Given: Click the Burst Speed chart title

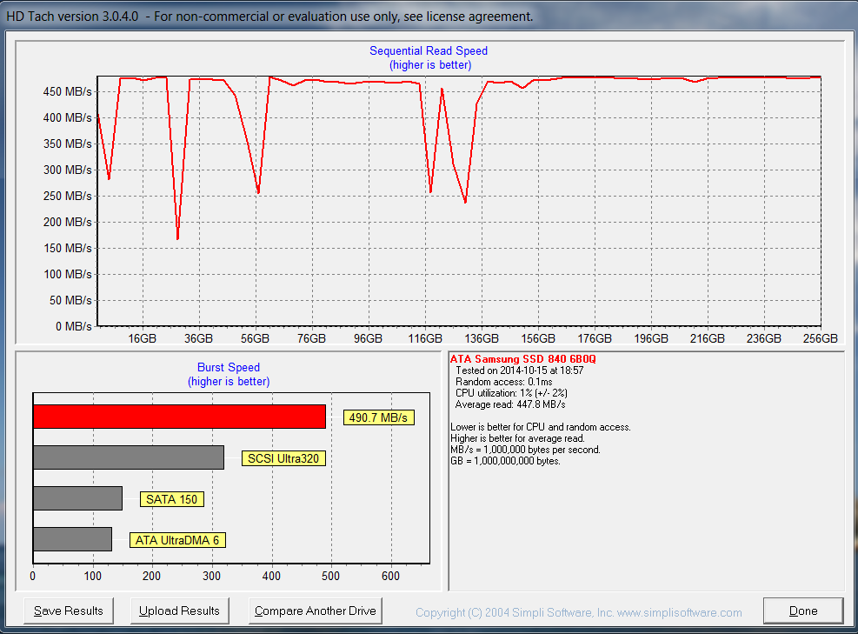Looking at the screenshot, I should tap(228, 367).
